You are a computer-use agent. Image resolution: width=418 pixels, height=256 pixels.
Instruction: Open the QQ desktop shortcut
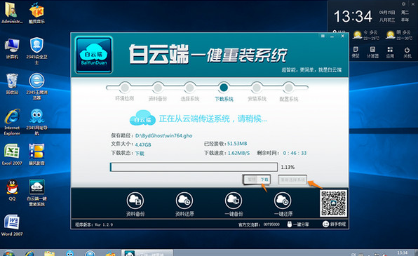pyautogui.click(x=12, y=190)
